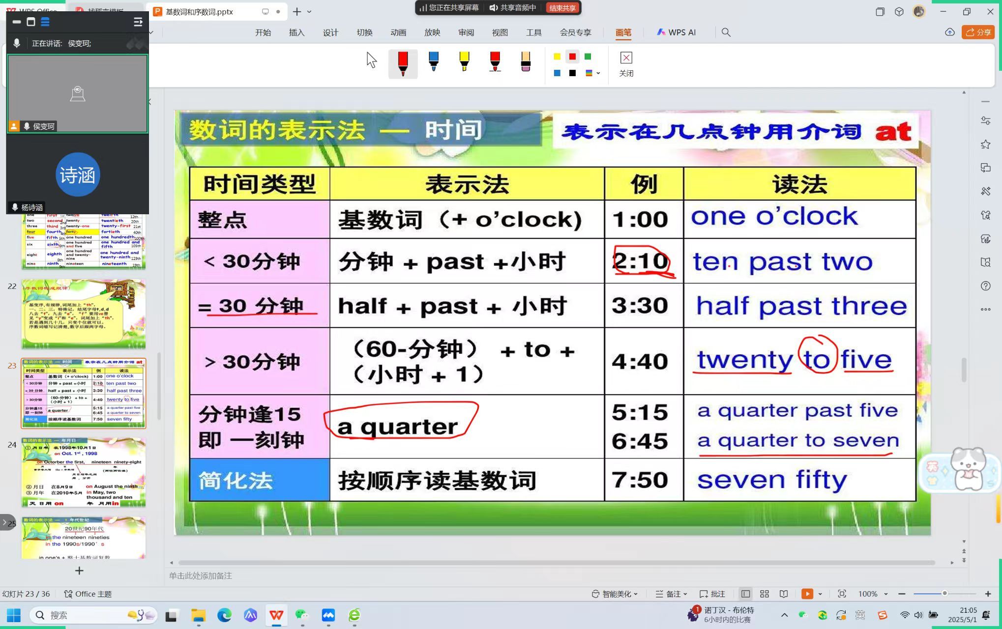Toggle fit slide to window icon
The width and height of the screenshot is (1002, 629).
tap(842, 594)
